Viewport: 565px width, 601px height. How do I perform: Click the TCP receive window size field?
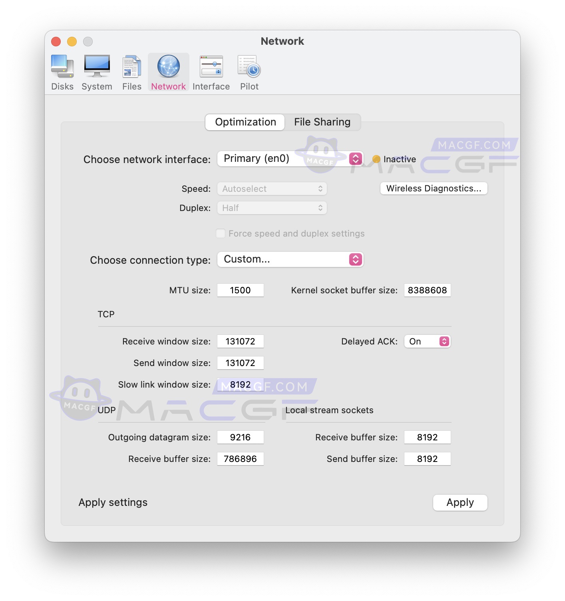coord(240,341)
